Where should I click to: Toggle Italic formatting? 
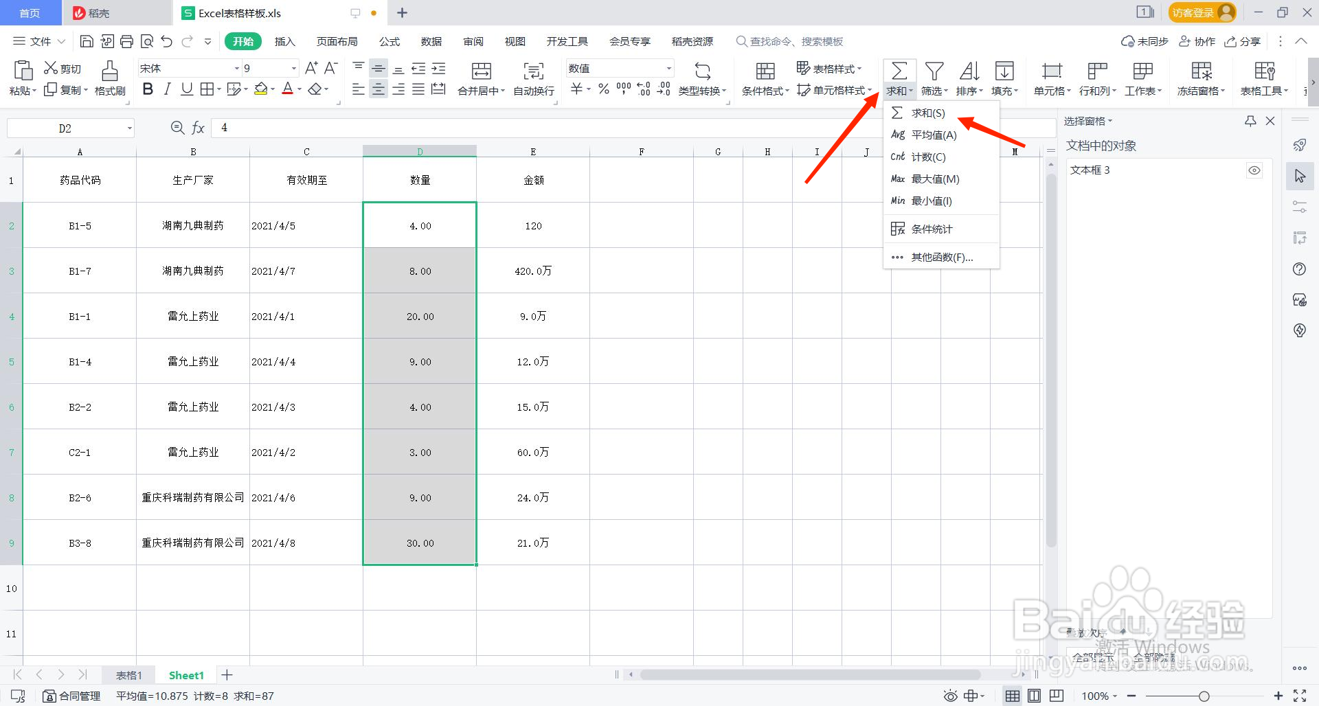pos(167,89)
